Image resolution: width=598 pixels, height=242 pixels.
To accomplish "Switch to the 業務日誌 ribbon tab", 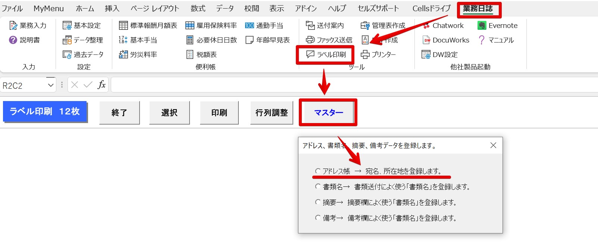I will [478, 9].
